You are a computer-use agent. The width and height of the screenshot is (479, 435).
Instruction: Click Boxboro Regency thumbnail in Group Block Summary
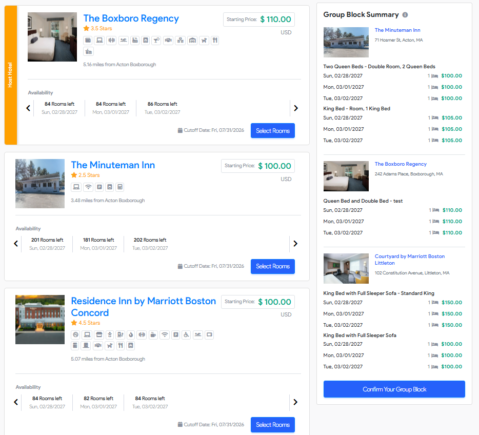pos(346,176)
